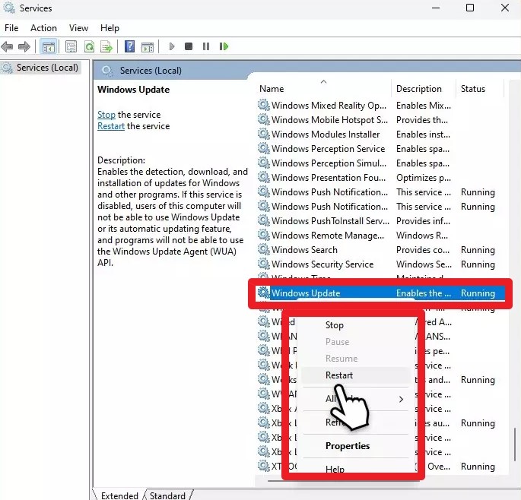Screen dimensions: 521x500
Task: Select the Windows Update service row
Action: [x=381, y=293]
